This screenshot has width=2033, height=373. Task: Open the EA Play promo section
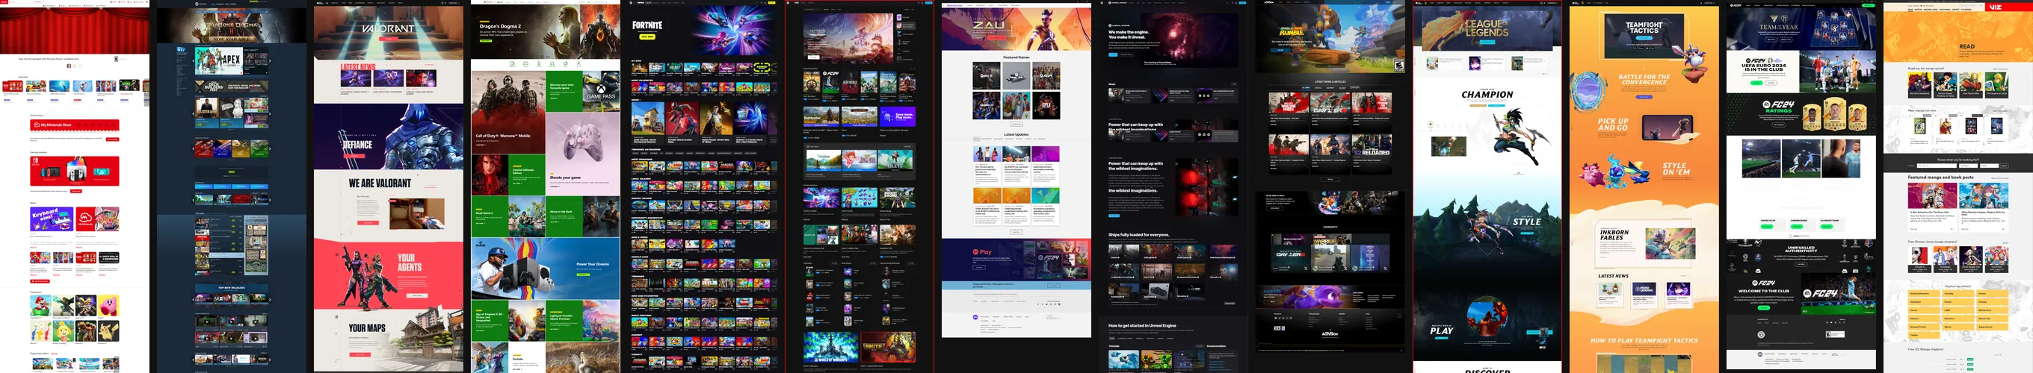point(1016,260)
